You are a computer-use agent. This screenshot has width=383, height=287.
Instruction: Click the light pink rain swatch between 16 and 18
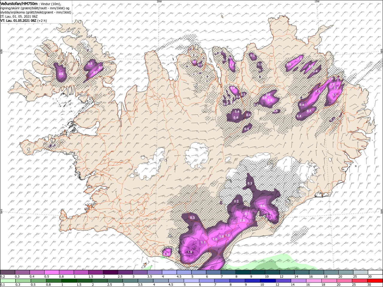[314, 281]
